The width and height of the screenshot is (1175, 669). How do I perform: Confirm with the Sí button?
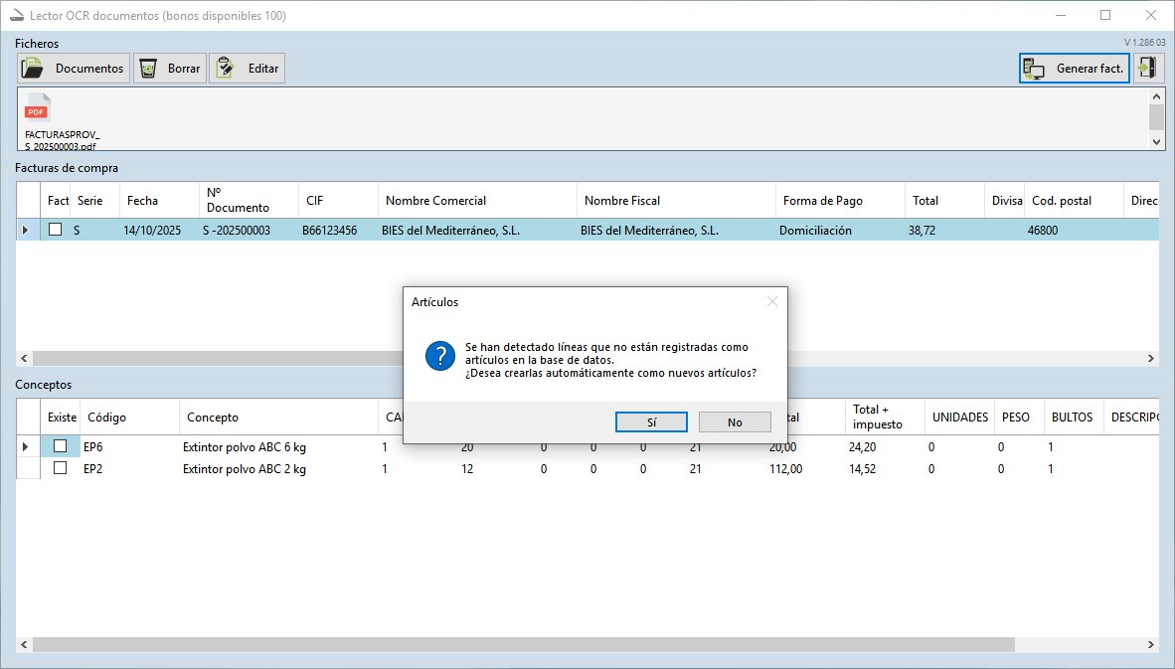[x=651, y=421]
